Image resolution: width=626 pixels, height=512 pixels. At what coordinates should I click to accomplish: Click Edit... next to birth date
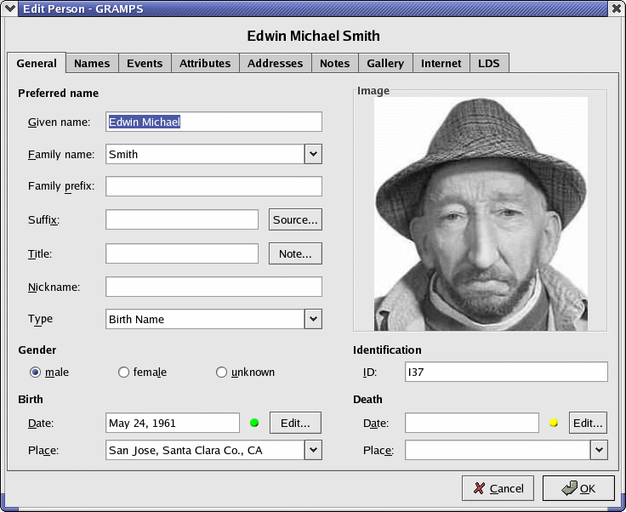(295, 423)
